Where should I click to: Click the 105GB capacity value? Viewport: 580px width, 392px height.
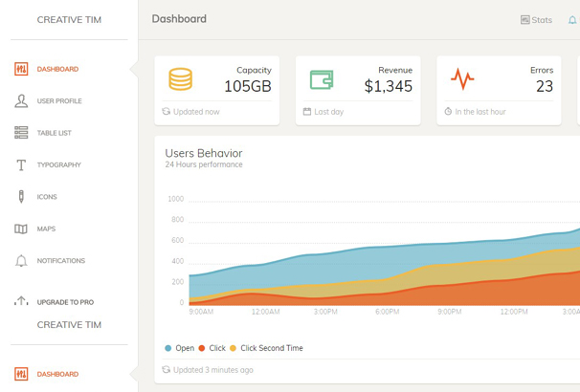pos(248,86)
